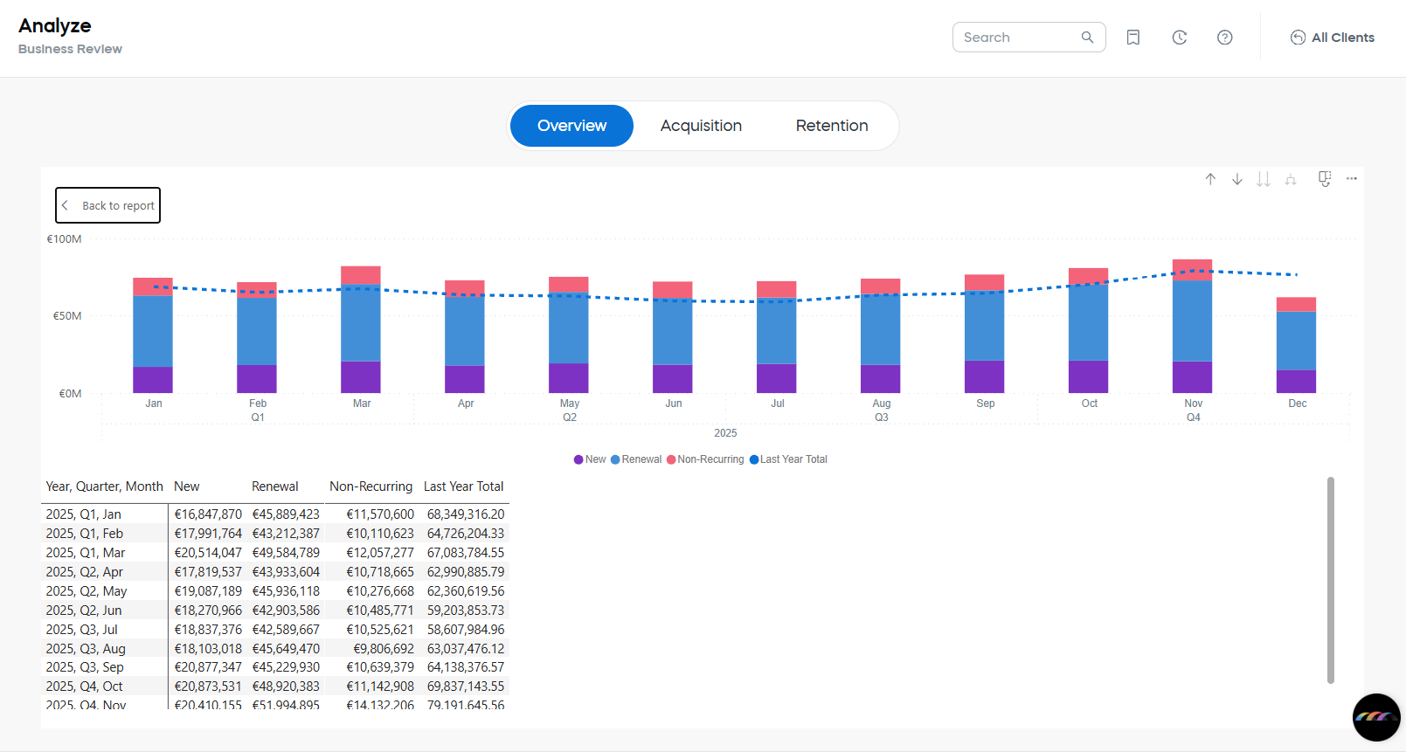The width and height of the screenshot is (1406, 752).
Task: Sort table by Last Year Total header
Action: 463,486
